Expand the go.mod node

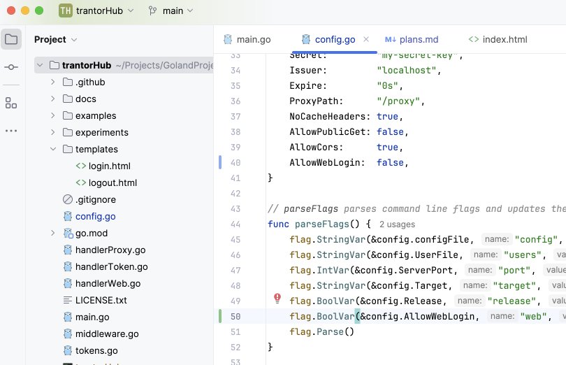coord(52,233)
